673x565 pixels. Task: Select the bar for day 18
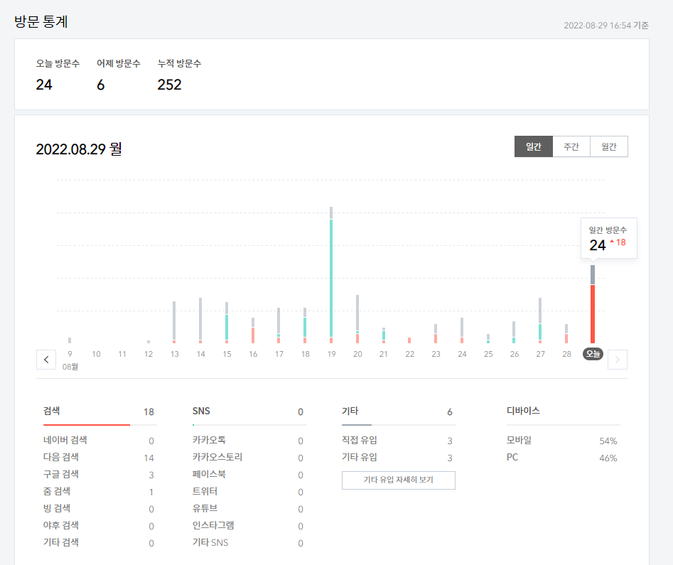click(x=305, y=325)
